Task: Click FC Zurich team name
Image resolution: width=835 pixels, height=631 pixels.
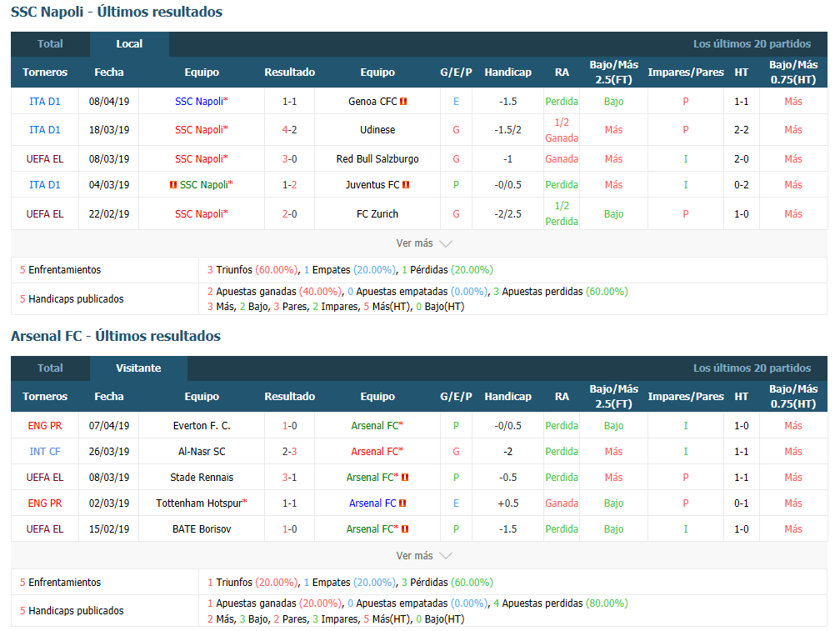Action: click(x=377, y=214)
